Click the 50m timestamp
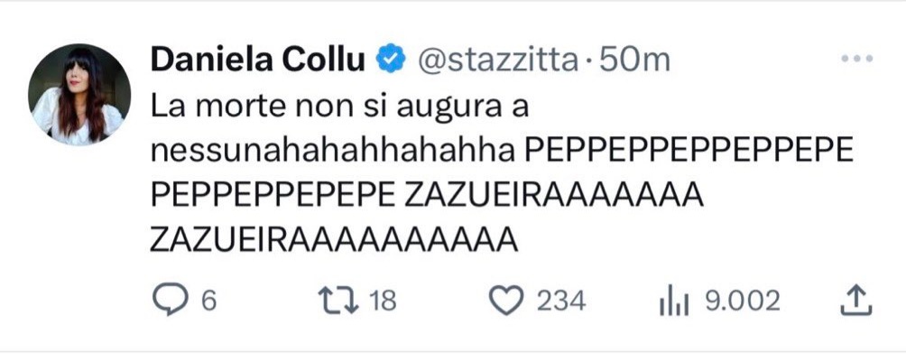This screenshot has height=361, width=906. pos(634,60)
